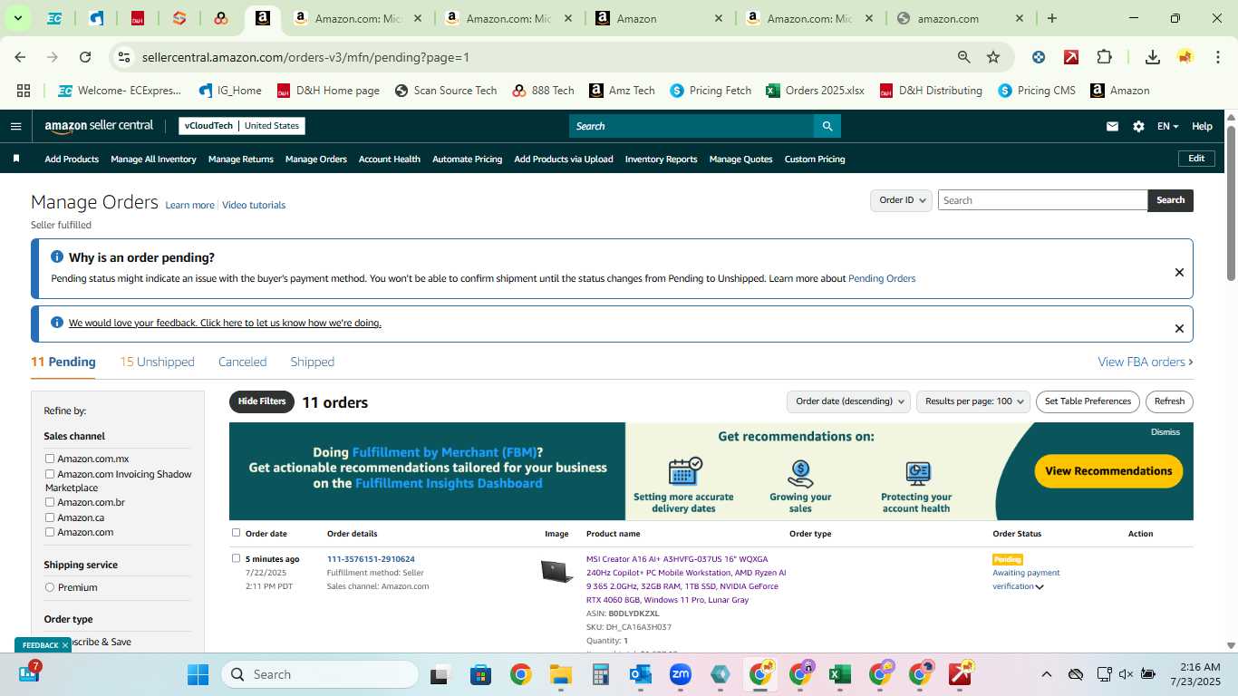Image resolution: width=1238 pixels, height=696 pixels.
Task: Open Outlook from the taskbar
Action: click(x=641, y=674)
